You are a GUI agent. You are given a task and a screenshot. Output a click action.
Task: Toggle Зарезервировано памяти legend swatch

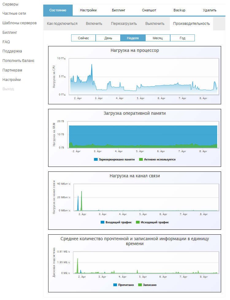click(96, 160)
